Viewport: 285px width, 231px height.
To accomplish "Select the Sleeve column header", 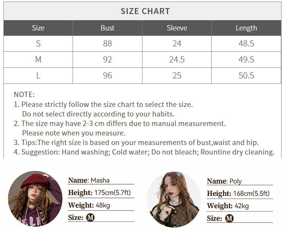I will coord(177,28).
